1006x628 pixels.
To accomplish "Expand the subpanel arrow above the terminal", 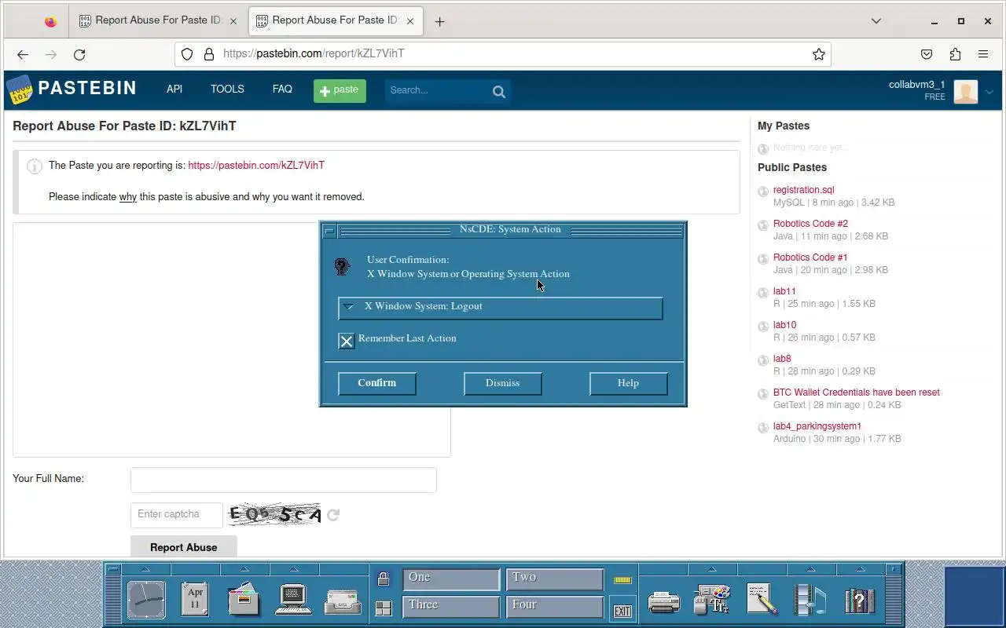I will 293,569.
